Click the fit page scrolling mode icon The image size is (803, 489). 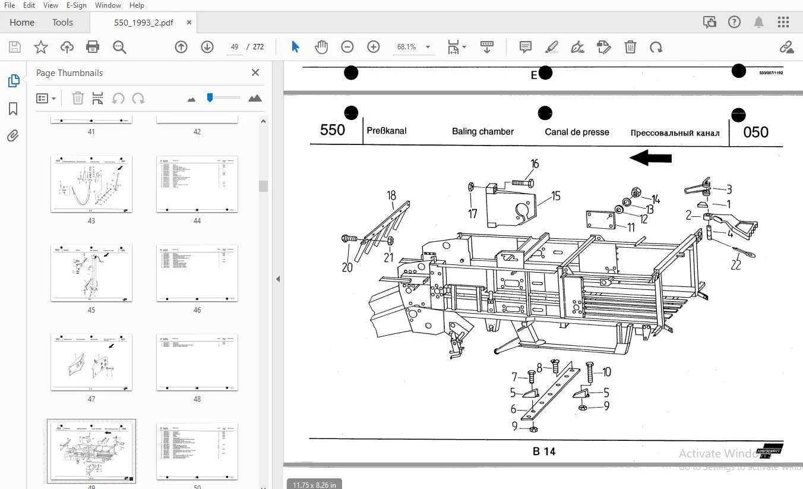point(453,47)
